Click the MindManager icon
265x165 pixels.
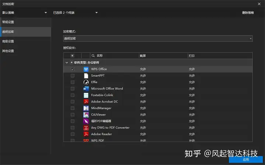[x=86, y=108]
